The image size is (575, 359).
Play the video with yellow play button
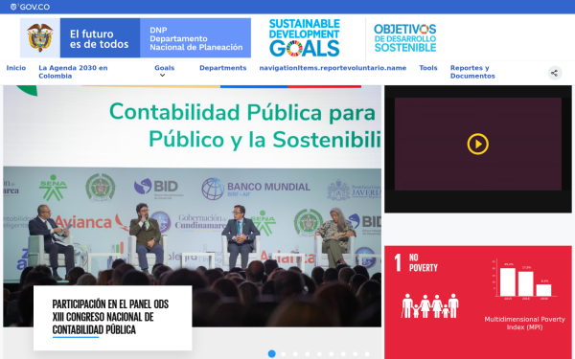pyautogui.click(x=478, y=144)
